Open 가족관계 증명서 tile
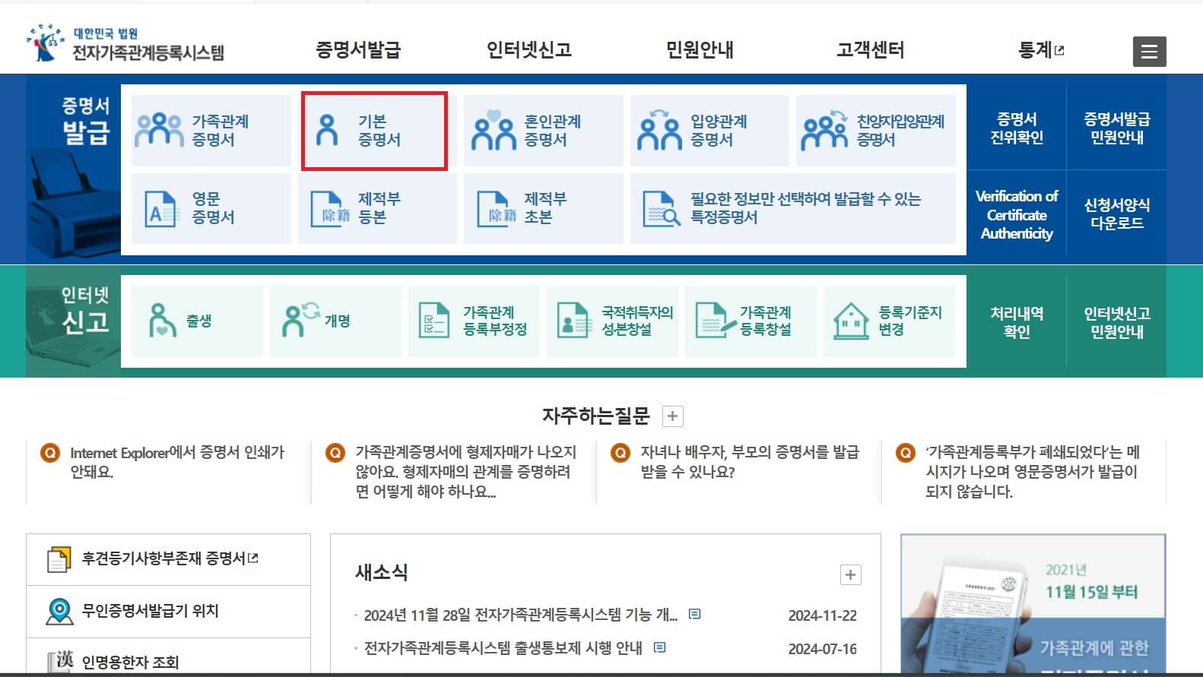This screenshot has height=677, width=1203. [211, 131]
